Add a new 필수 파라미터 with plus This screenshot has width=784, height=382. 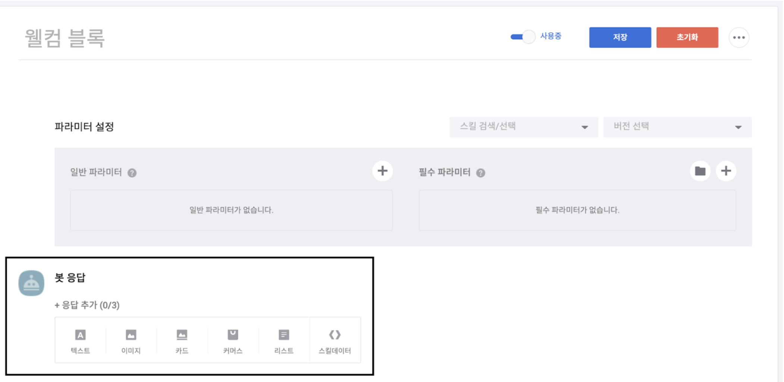(726, 171)
